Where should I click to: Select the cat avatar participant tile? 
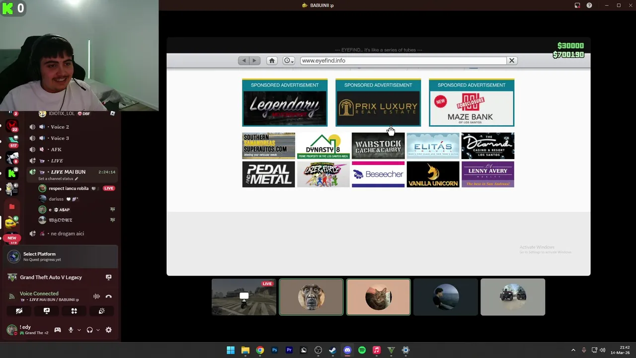(x=379, y=297)
